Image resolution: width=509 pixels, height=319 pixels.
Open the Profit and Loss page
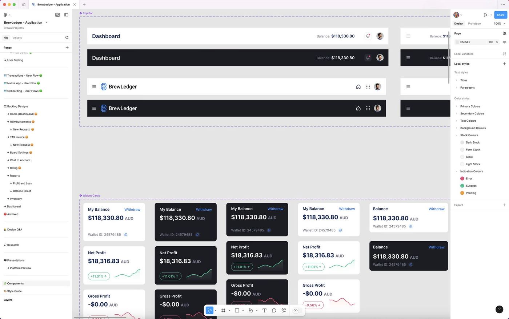[22, 183]
